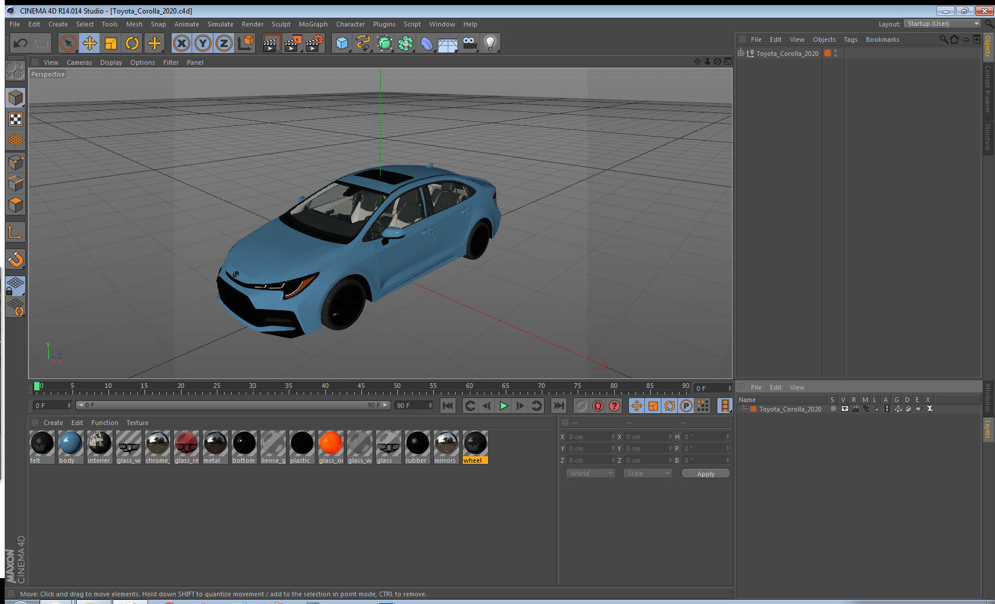Open the MoGraph menu

pyautogui.click(x=313, y=24)
